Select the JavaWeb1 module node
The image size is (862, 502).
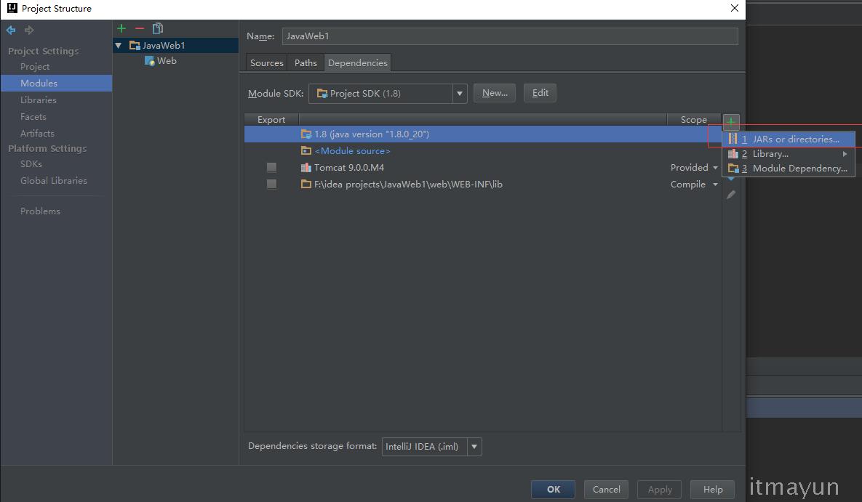[x=175, y=46]
